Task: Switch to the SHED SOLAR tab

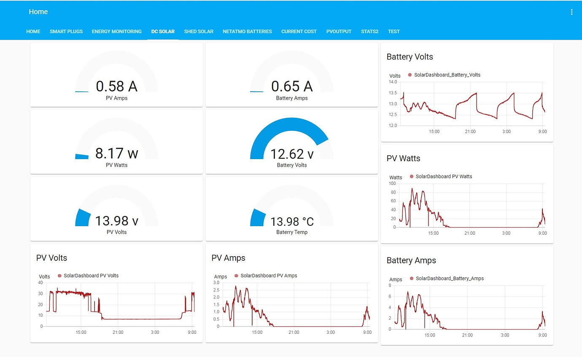Action: [199, 31]
